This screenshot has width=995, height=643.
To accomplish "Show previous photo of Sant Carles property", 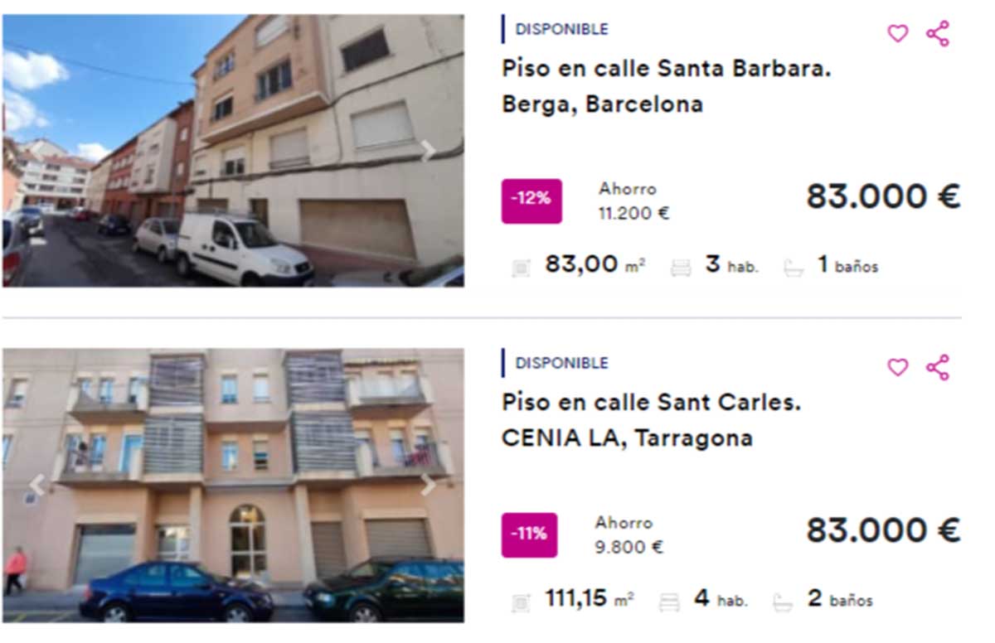I will (35, 483).
